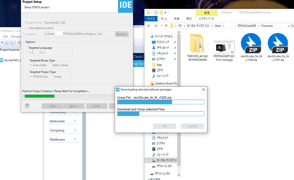
Task: Click the Next button in Project Setup
Action: pyautogui.click(x=74, y=106)
